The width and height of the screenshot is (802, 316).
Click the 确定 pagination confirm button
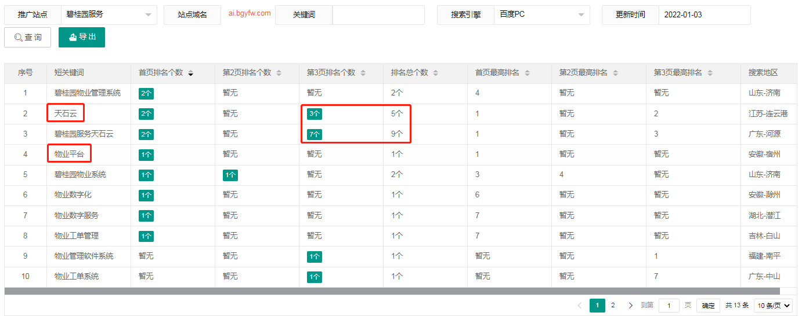pyautogui.click(x=709, y=306)
